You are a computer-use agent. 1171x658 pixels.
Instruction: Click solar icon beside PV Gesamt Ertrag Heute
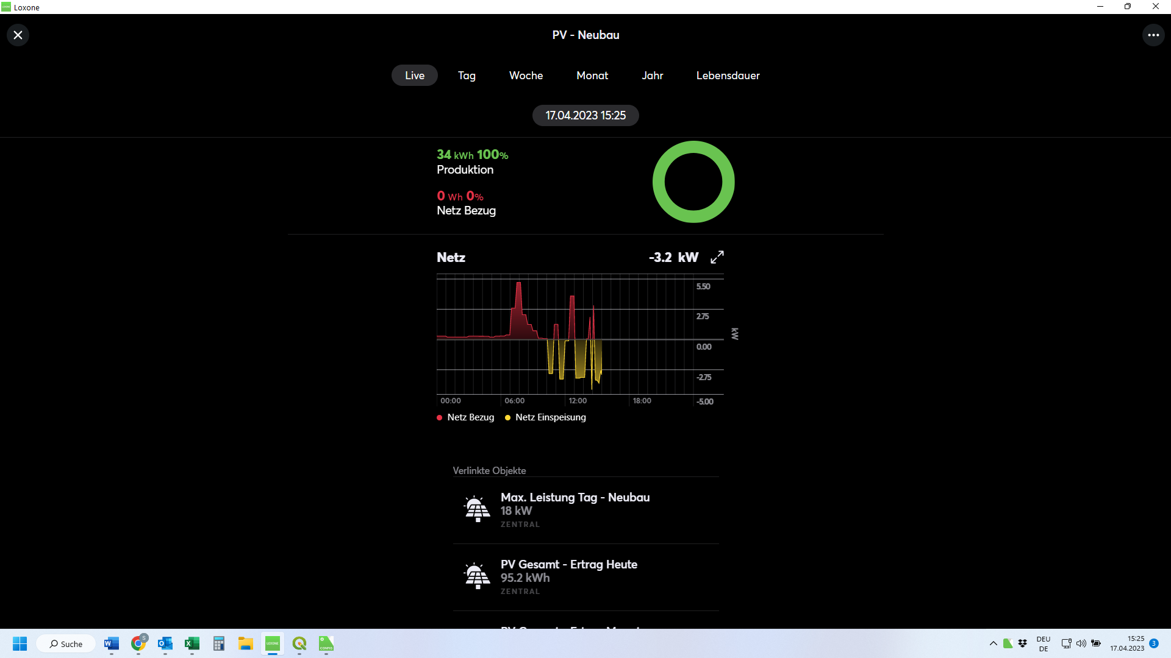click(x=477, y=576)
